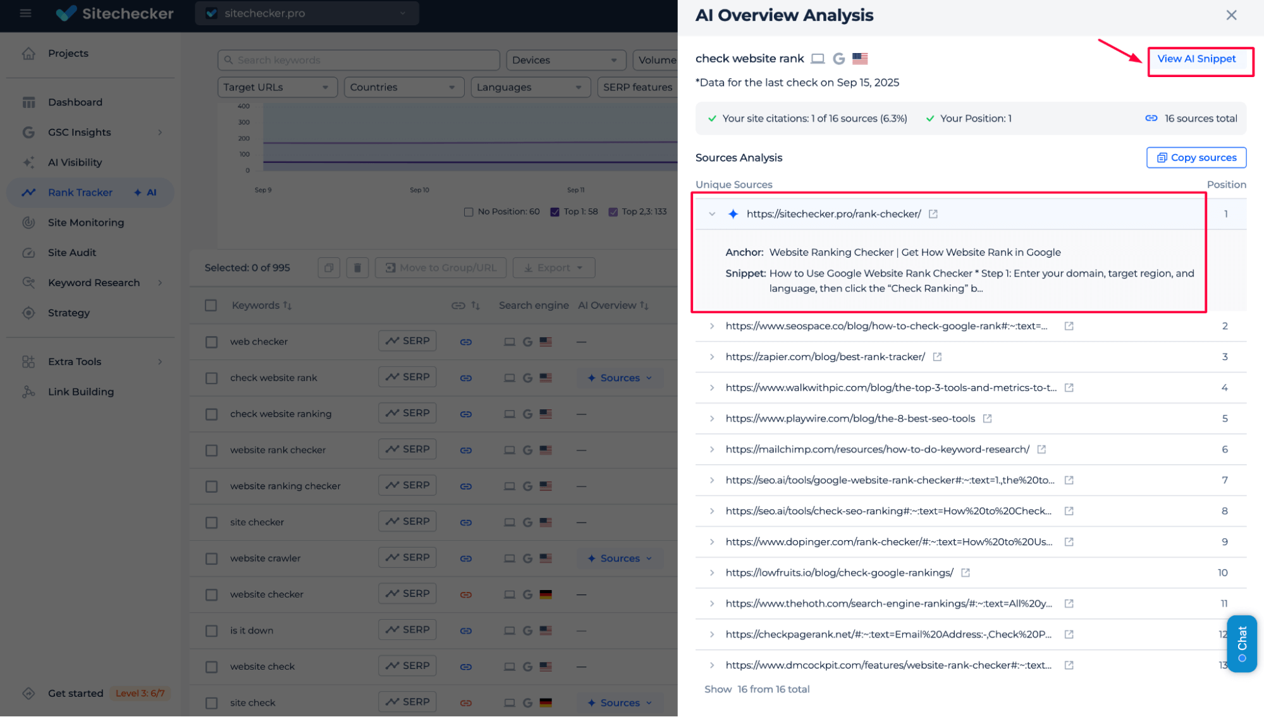Check the web checker row checkbox
Screen dimensions: 1264x717
pyautogui.click(x=211, y=342)
